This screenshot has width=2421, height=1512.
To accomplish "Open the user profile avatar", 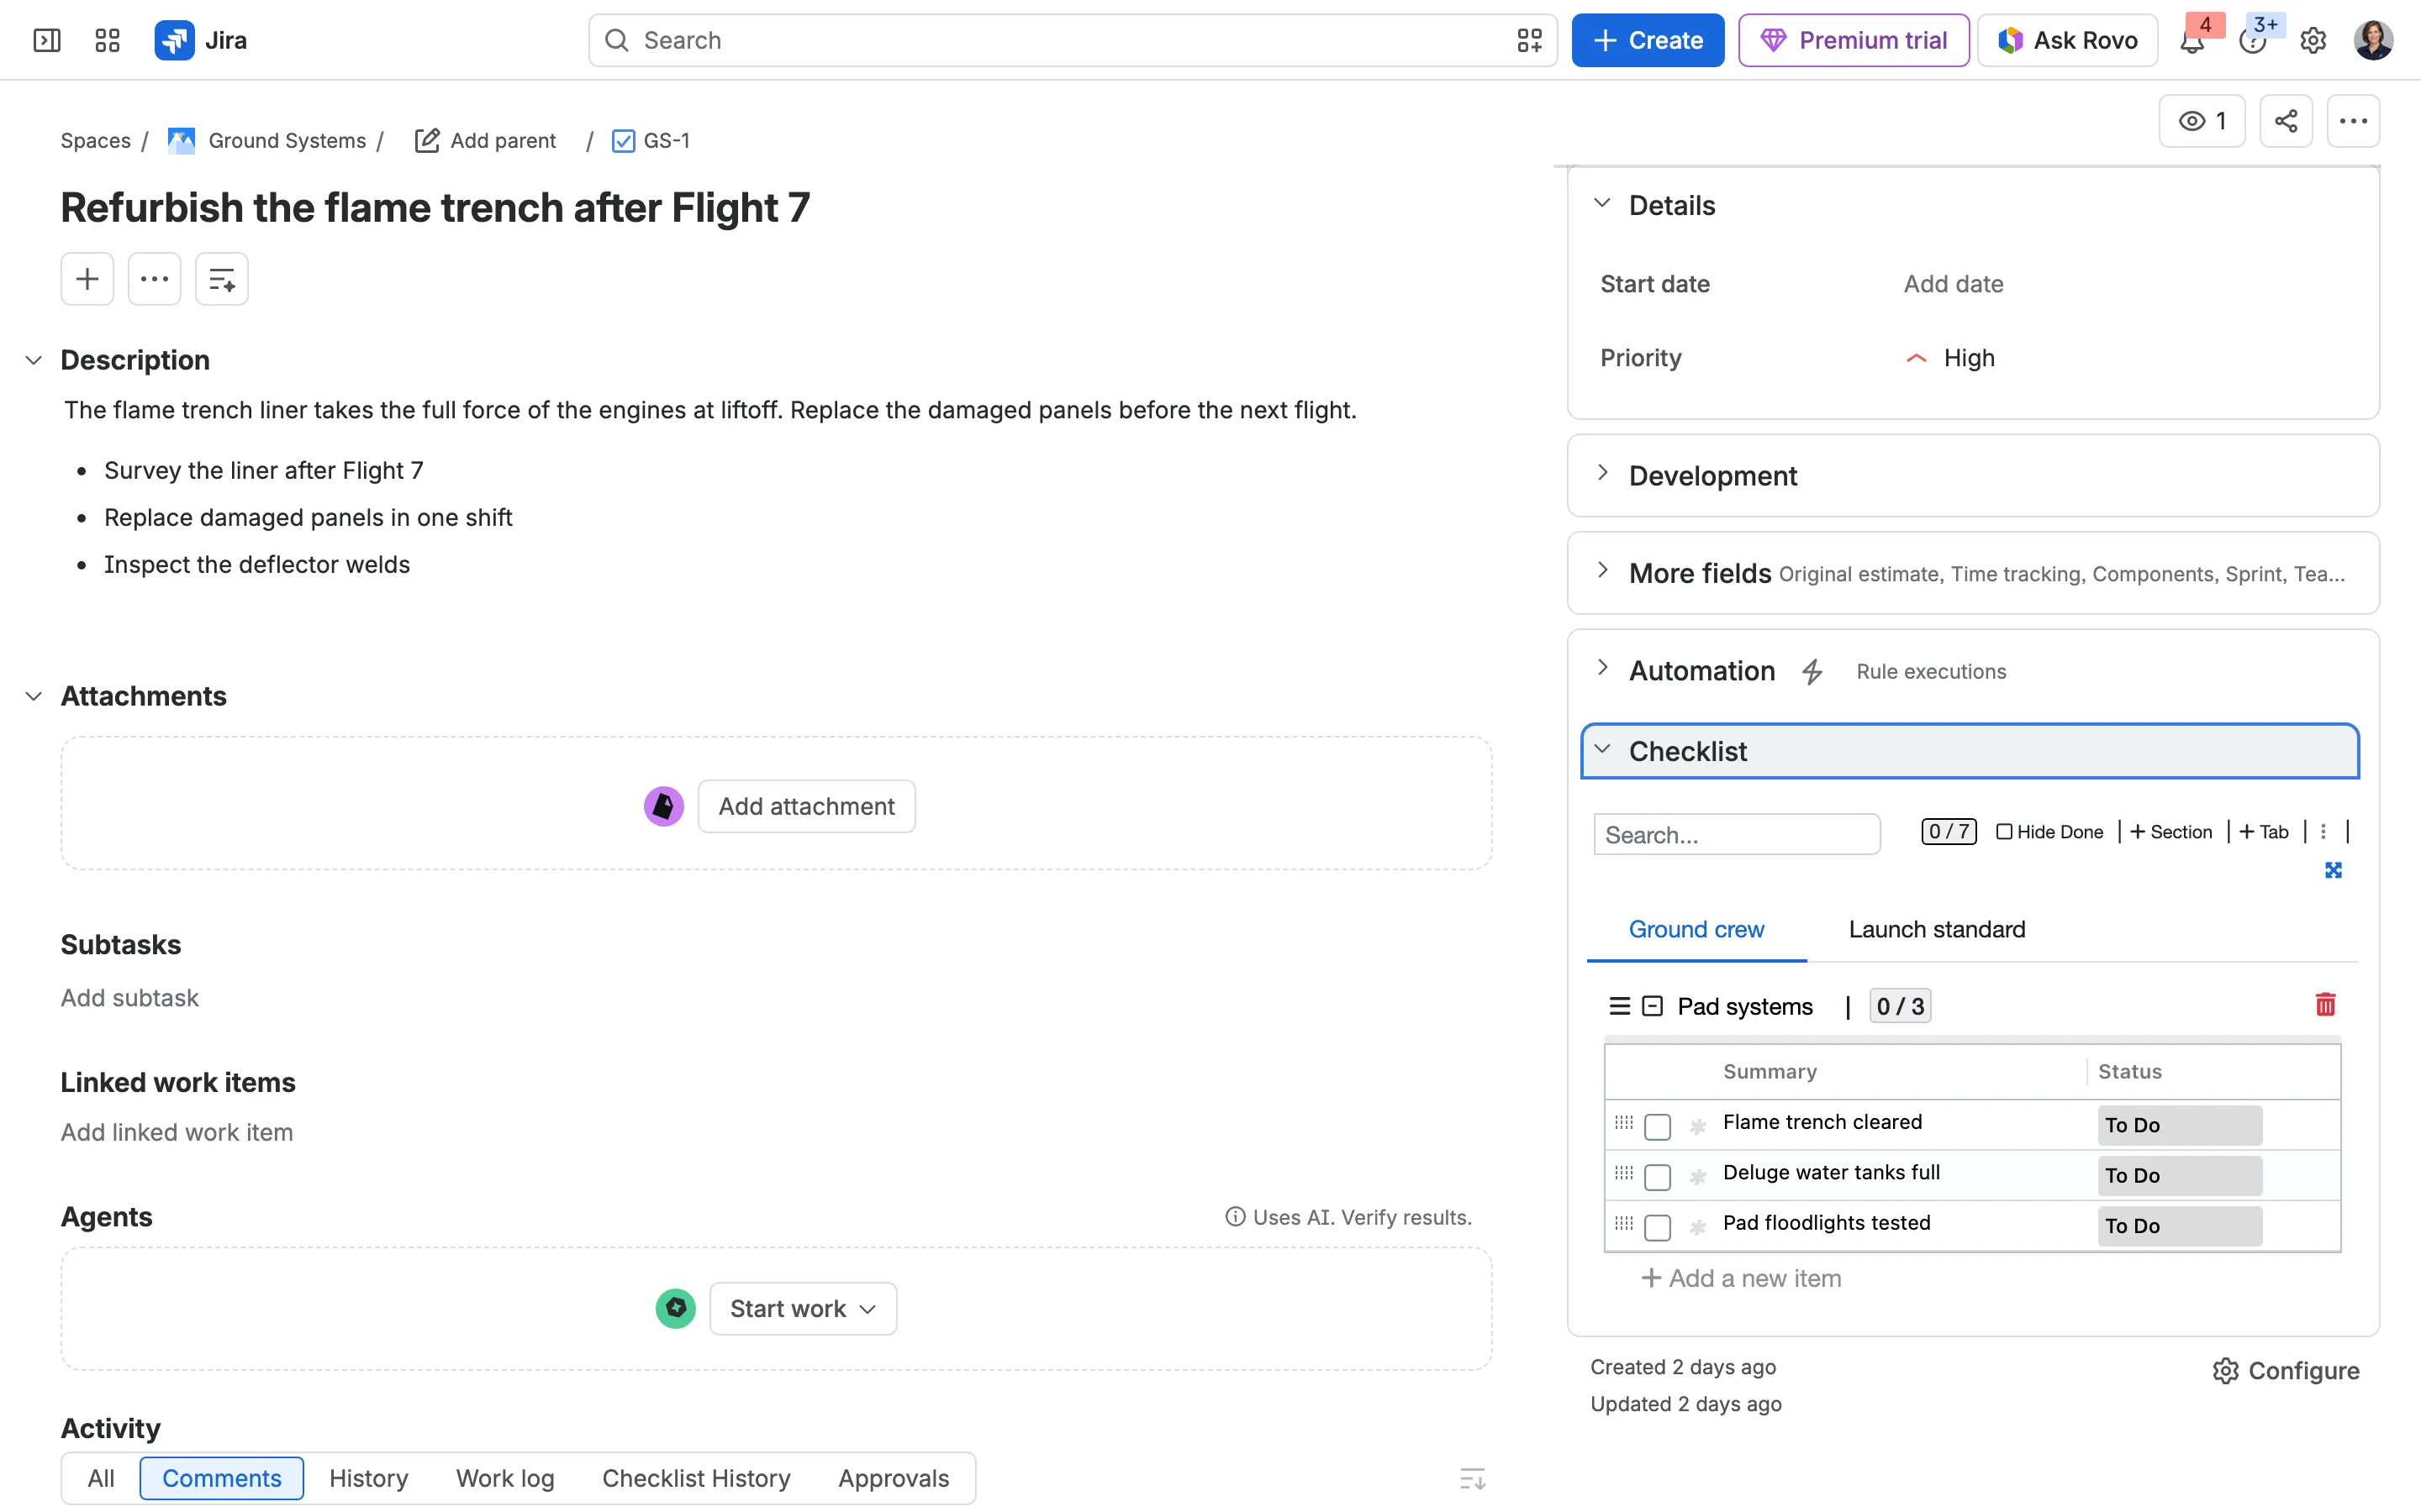I will [2373, 40].
